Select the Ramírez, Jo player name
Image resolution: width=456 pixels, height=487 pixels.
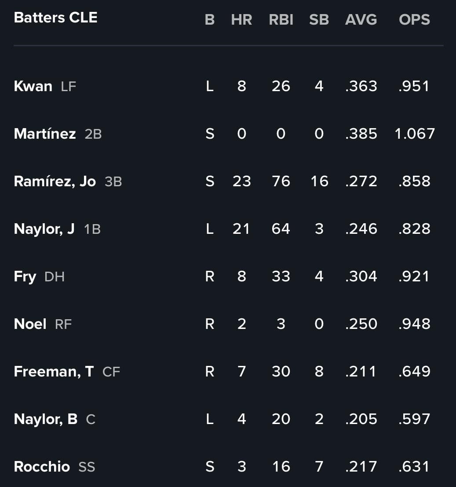55,181
